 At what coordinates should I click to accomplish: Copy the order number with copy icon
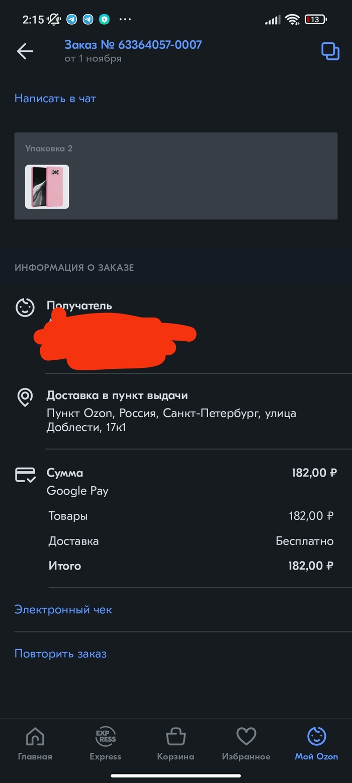point(330,51)
